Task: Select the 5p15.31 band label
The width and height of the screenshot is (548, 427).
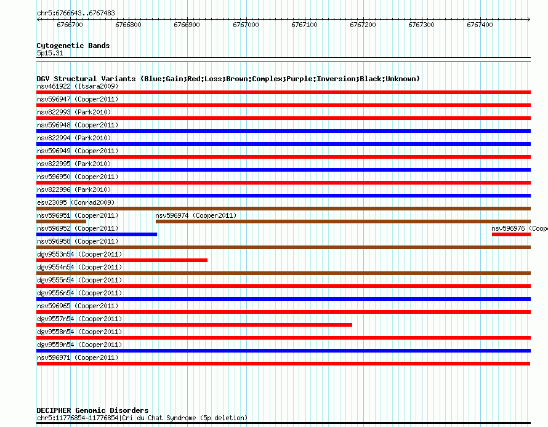Action: point(50,53)
